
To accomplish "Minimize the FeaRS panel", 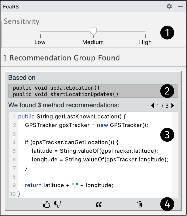I will 180,6.
